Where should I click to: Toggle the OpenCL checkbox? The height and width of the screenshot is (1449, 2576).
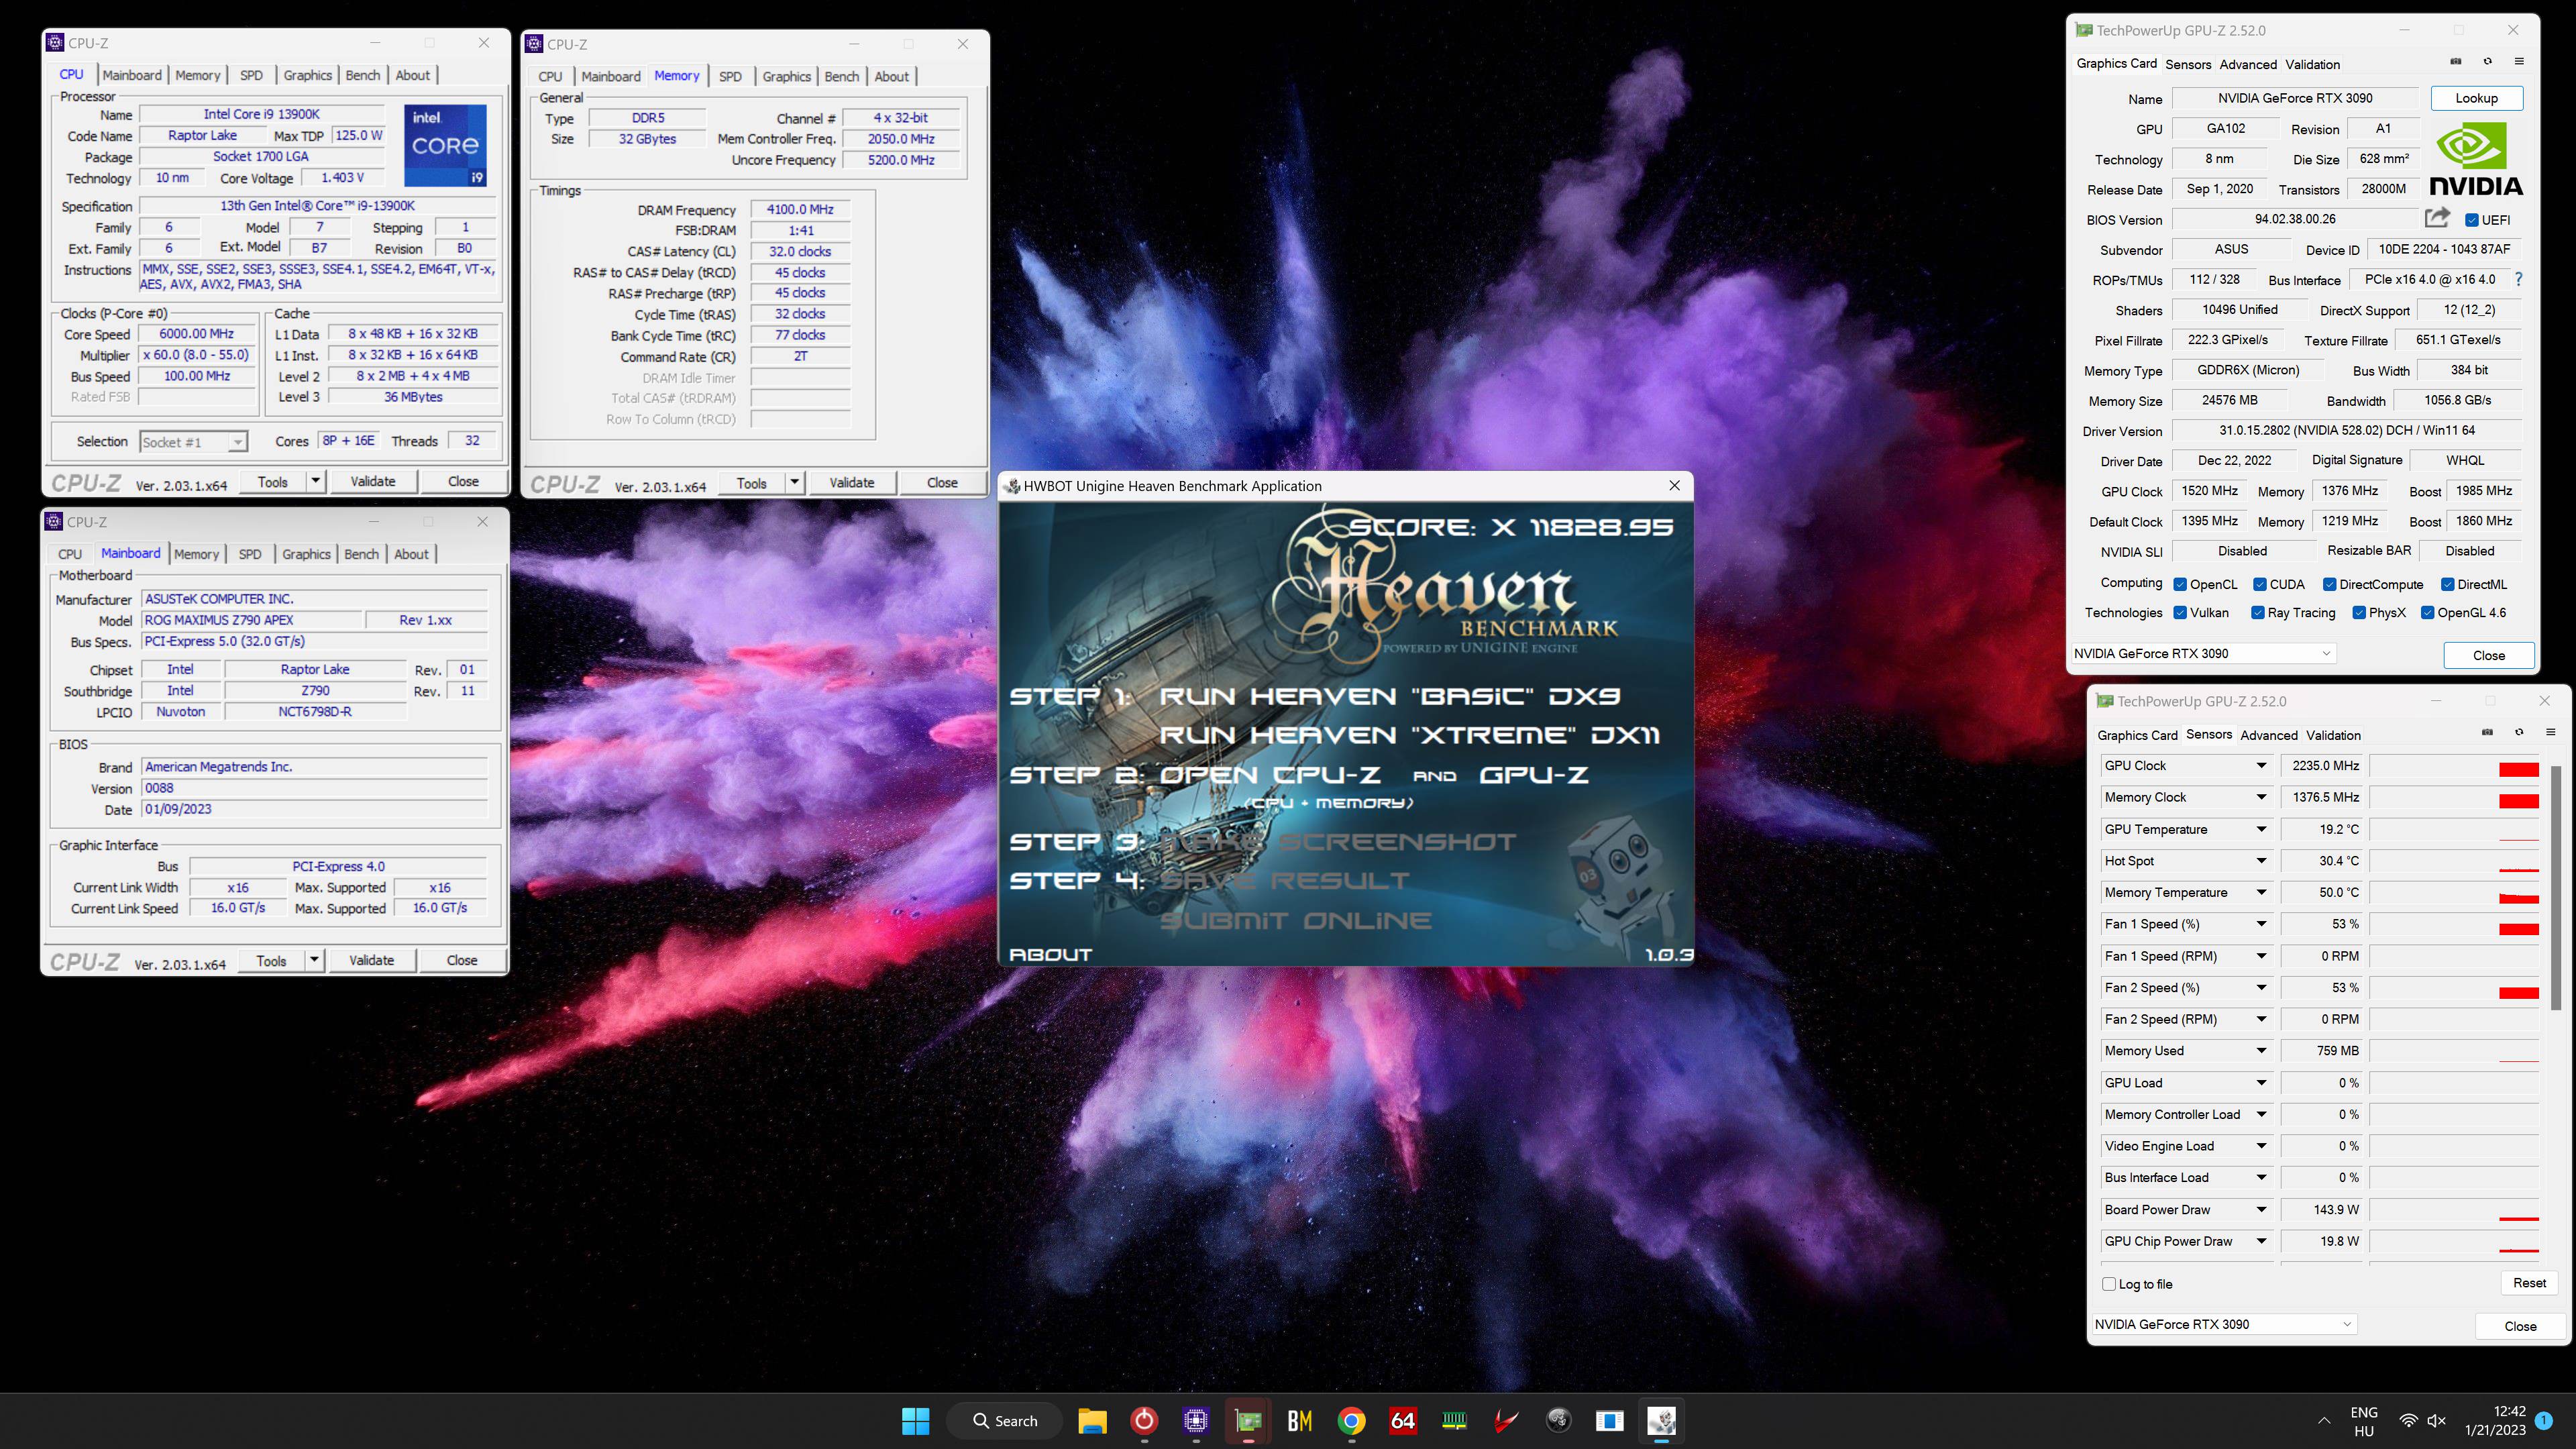[2180, 584]
